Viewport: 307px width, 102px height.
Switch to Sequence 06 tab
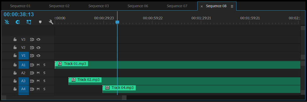coord(138,6)
